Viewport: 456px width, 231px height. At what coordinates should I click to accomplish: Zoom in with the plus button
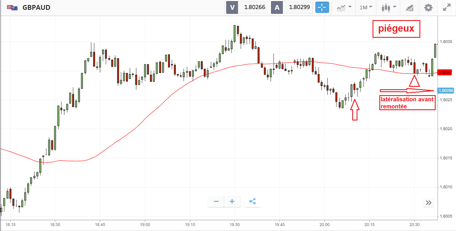[232, 201]
